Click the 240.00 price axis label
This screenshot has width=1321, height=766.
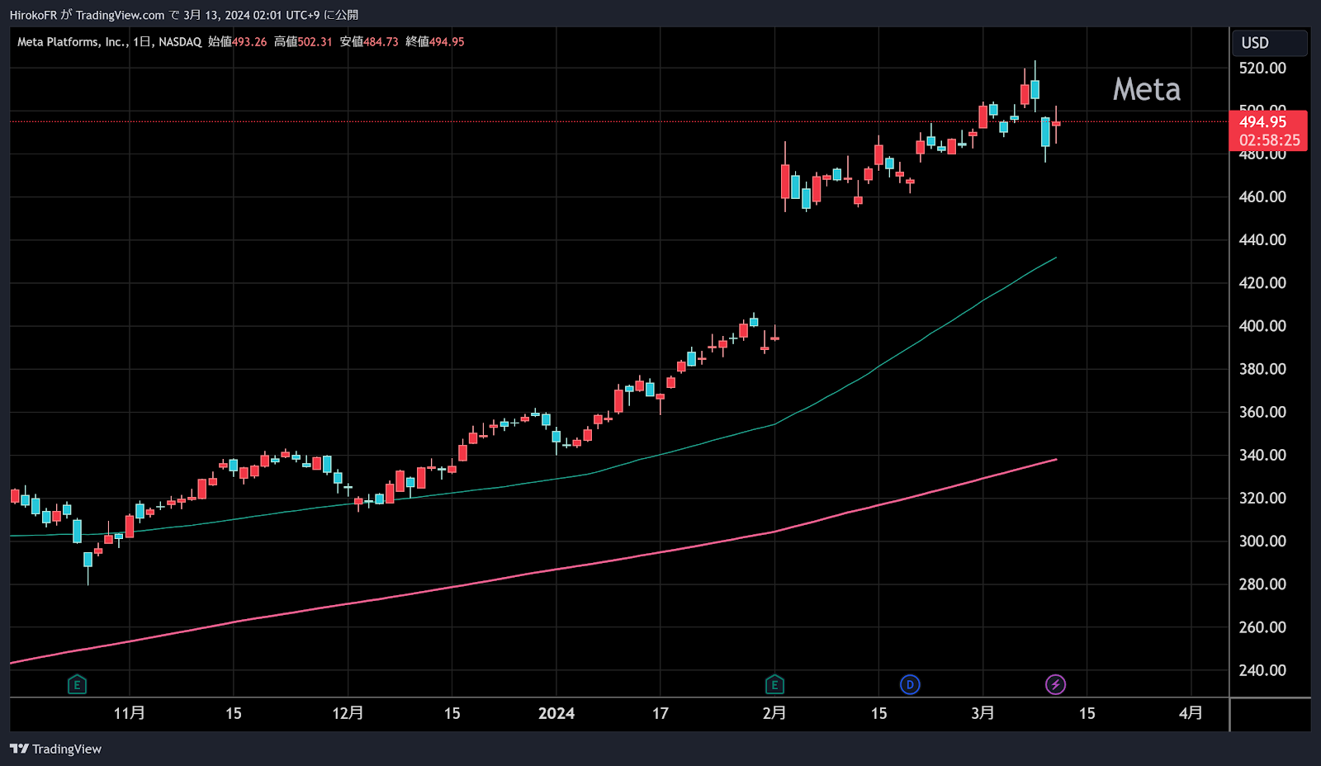click(1262, 670)
